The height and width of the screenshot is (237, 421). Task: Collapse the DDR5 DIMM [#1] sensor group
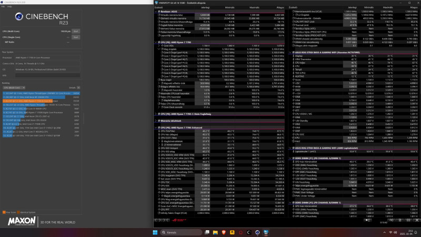coord(290,159)
